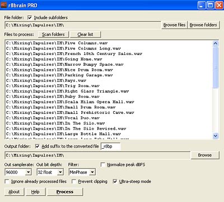
Task: Click the Output folder path field
Action: coord(97,155)
